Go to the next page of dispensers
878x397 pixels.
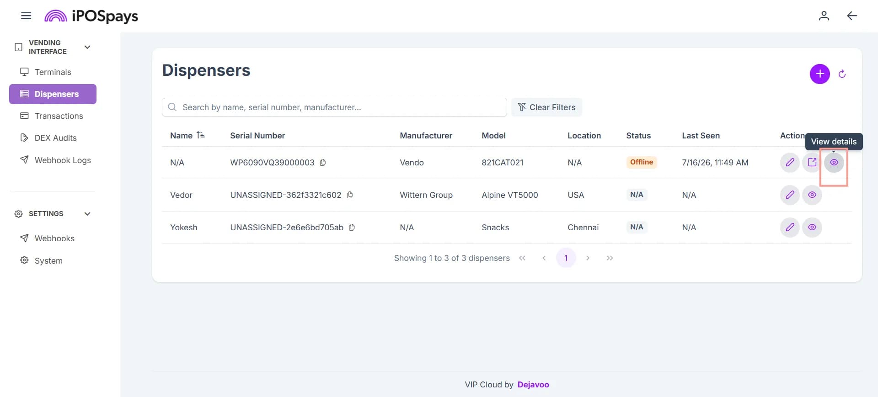point(588,258)
